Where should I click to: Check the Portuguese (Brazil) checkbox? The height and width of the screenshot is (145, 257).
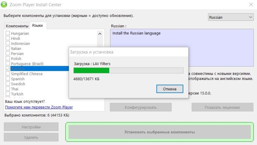[8, 63]
